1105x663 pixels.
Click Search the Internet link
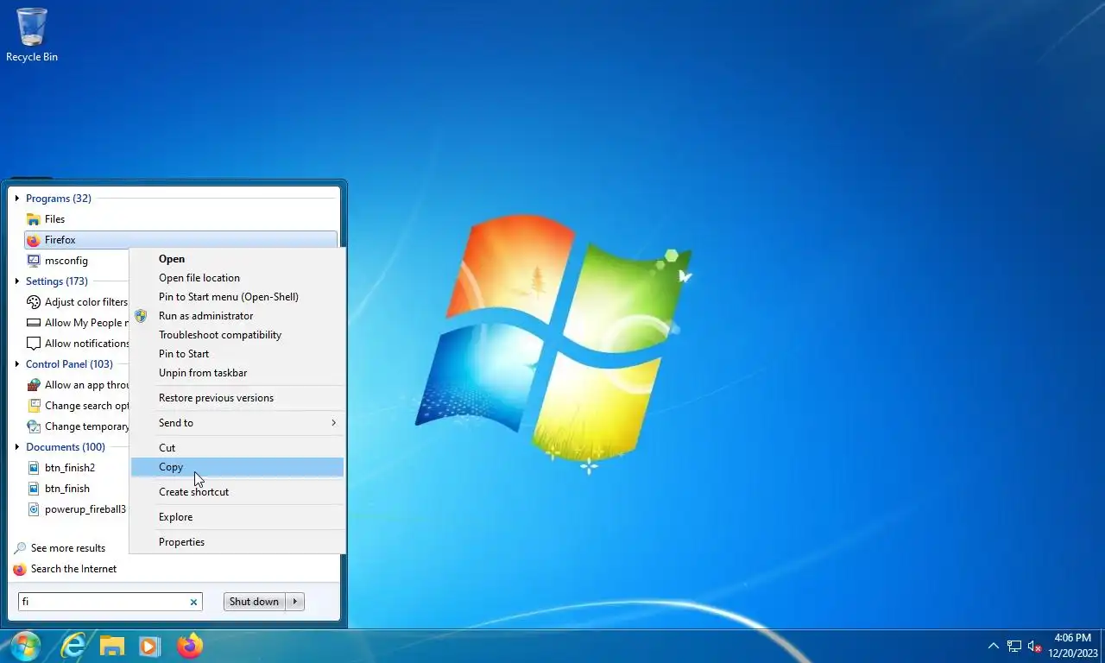(x=73, y=569)
